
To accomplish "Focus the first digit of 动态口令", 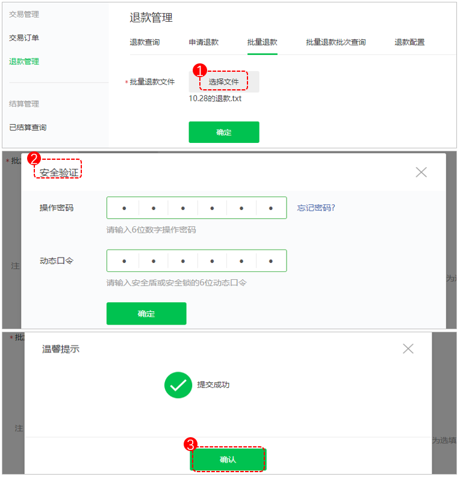I will 123,261.
